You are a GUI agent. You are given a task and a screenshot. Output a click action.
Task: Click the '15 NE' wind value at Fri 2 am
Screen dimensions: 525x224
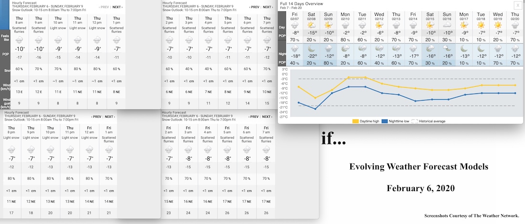168,202
